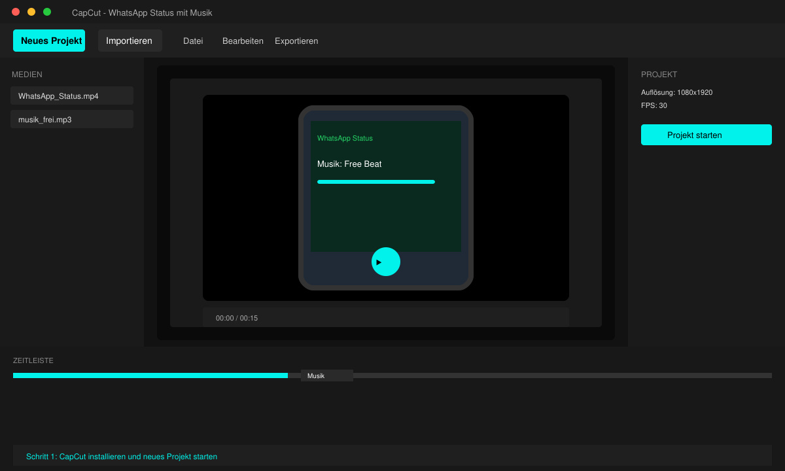Open the Datei menu

click(193, 41)
